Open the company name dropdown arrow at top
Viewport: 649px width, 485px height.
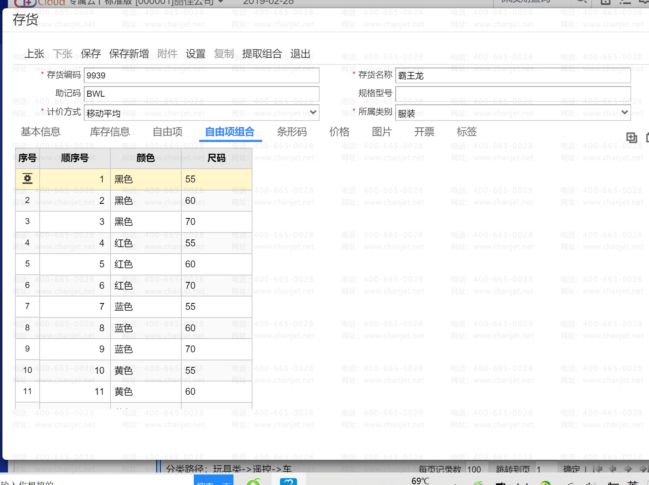click(221, 2)
